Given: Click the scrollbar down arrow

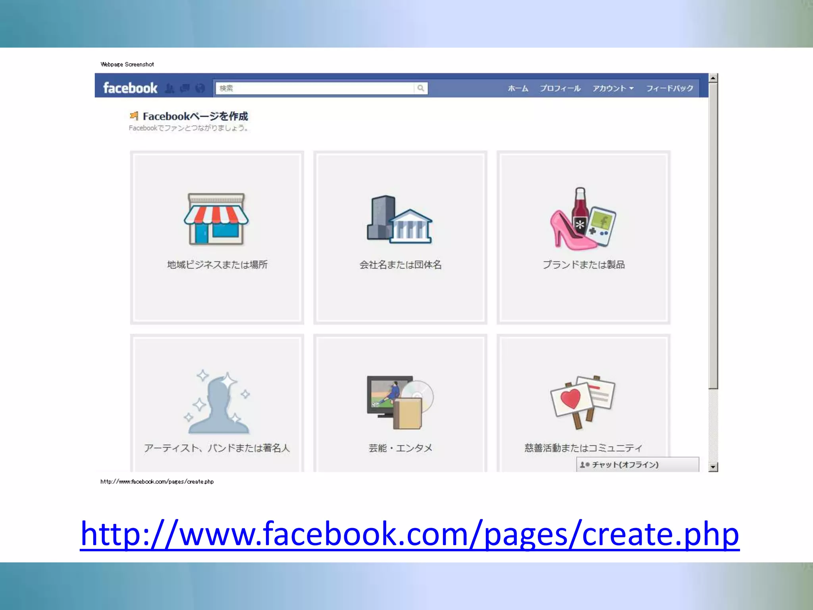Looking at the screenshot, I should click(x=713, y=467).
